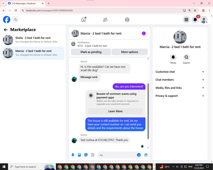The image size is (213, 170).
Task: Open the zoom magnifier icon in address bar
Action: [x=190, y=10]
